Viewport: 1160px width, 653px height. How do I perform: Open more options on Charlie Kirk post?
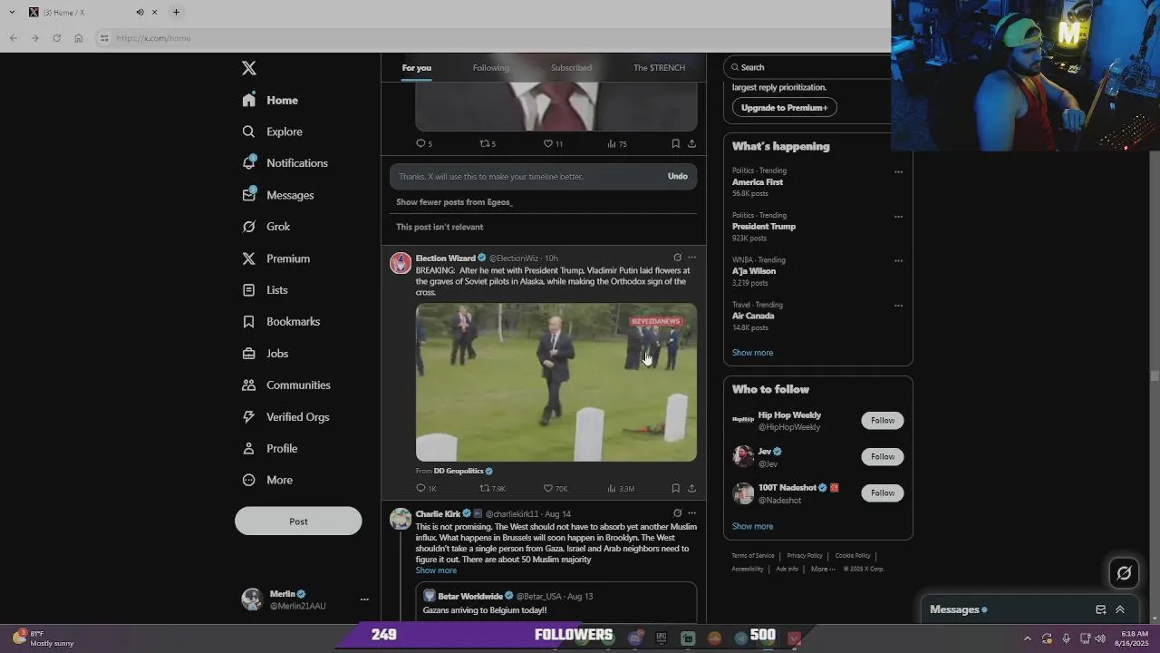pos(692,513)
